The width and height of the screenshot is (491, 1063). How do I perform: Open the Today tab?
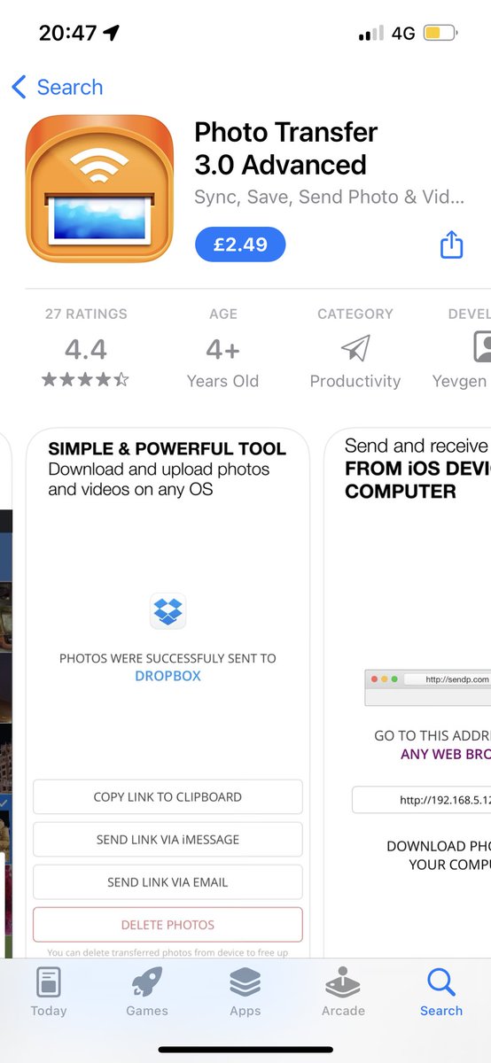coord(49,991)
